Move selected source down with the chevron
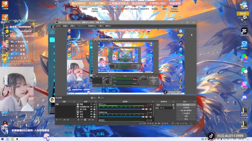Viewport: 252px width, 141px height. (93, 120)
